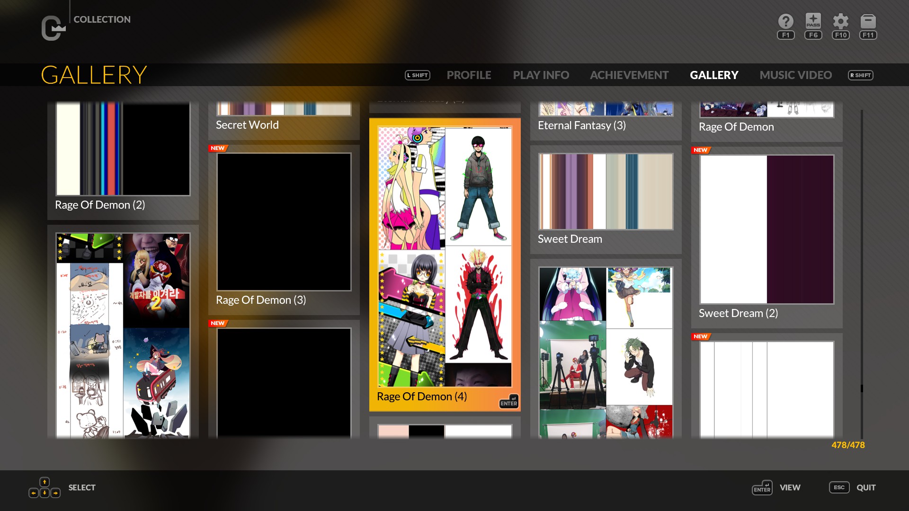
Task: Open the Sweet Dream (2) thumbnail
Action: click(767, 229)
